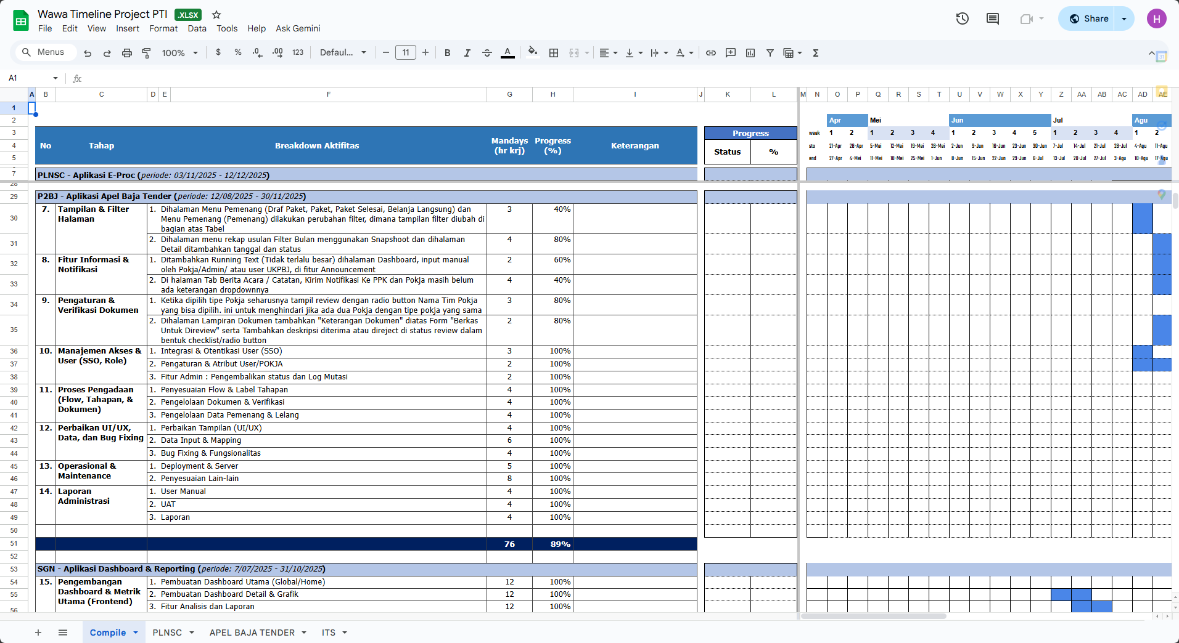
Task: Toggle italic formatting
Action: (467, 53)
